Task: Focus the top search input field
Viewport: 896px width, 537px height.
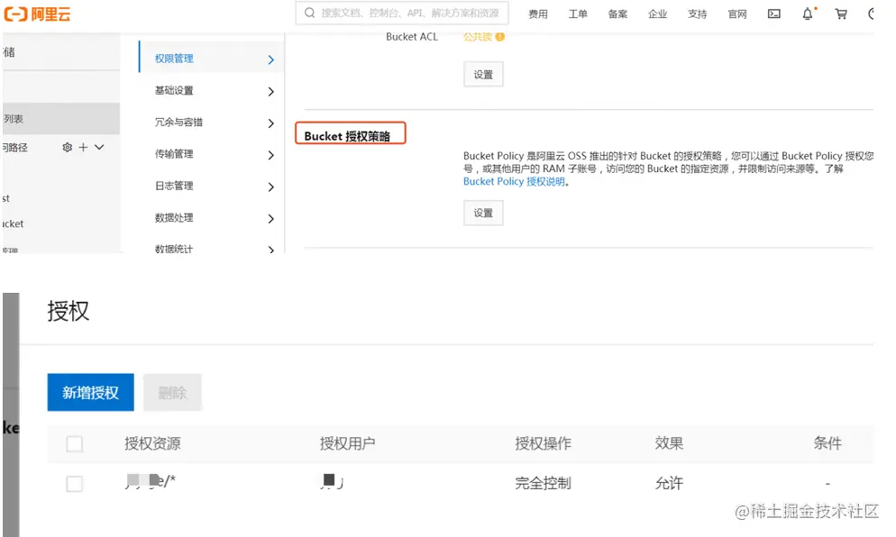Action: click(x=402, y=13)
